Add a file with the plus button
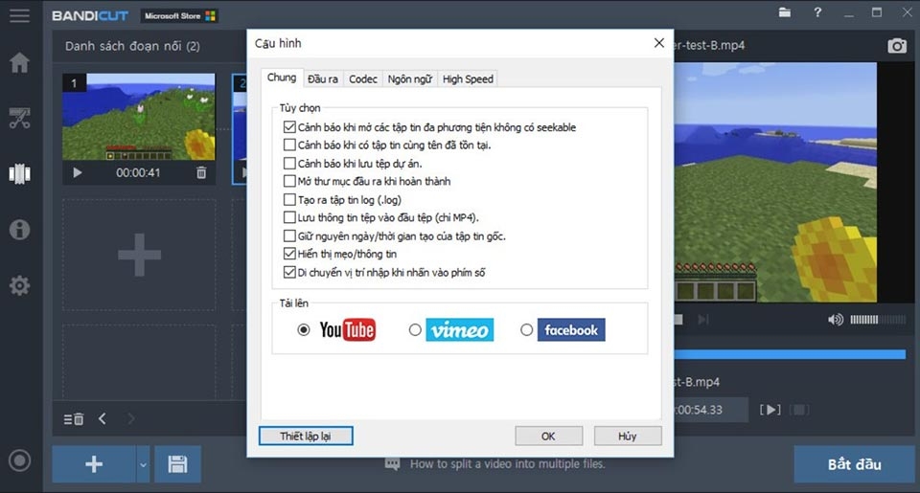Screen dimensions: 920x493 94,463
